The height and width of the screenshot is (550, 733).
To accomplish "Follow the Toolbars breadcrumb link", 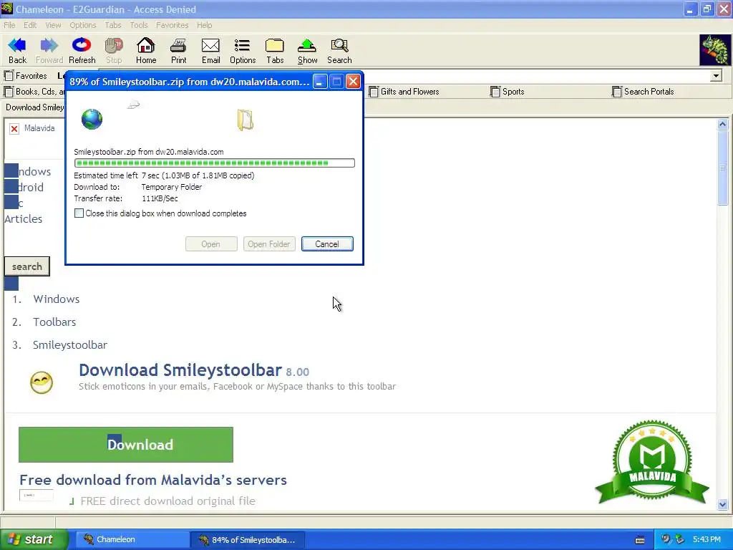I will point(54,322).
